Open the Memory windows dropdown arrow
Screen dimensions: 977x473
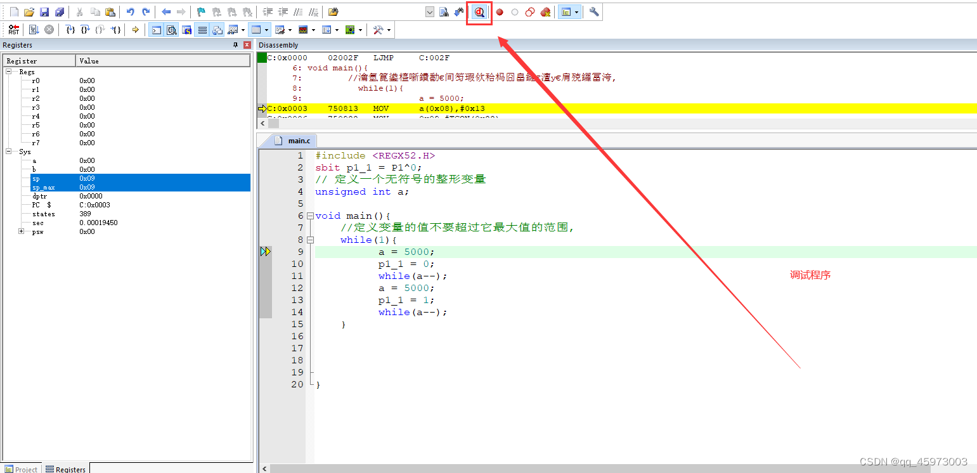tap(267, 30)
